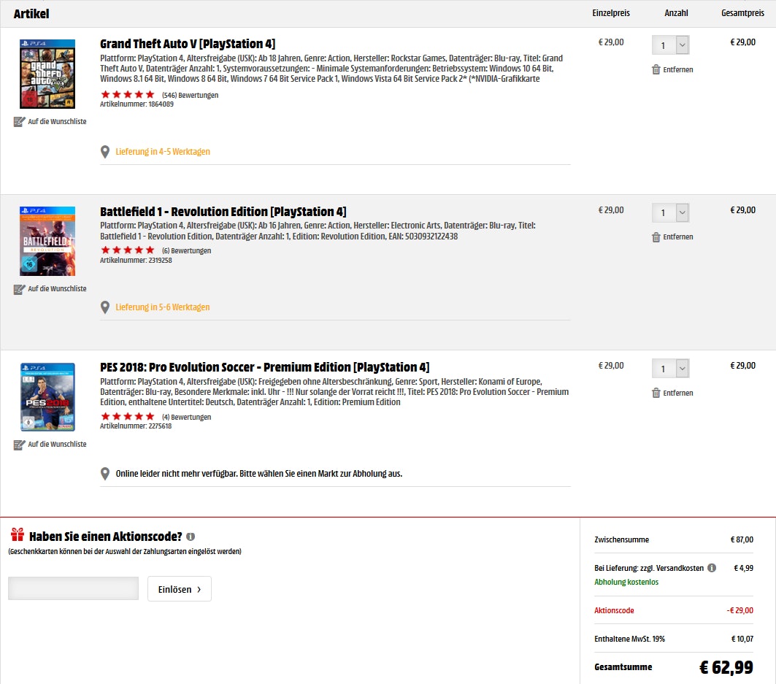Click the location pin next to 4-5 Werktagen delivery
Screen dimensions: 776x684
[105, 152]
